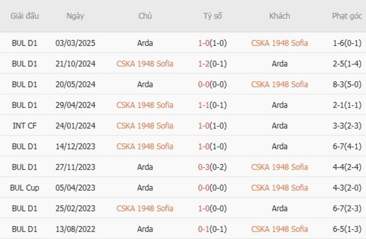Open the 0-3(0-2) score link
The height and width of the screenshot is (239, 366).
[x=212, y=167]
